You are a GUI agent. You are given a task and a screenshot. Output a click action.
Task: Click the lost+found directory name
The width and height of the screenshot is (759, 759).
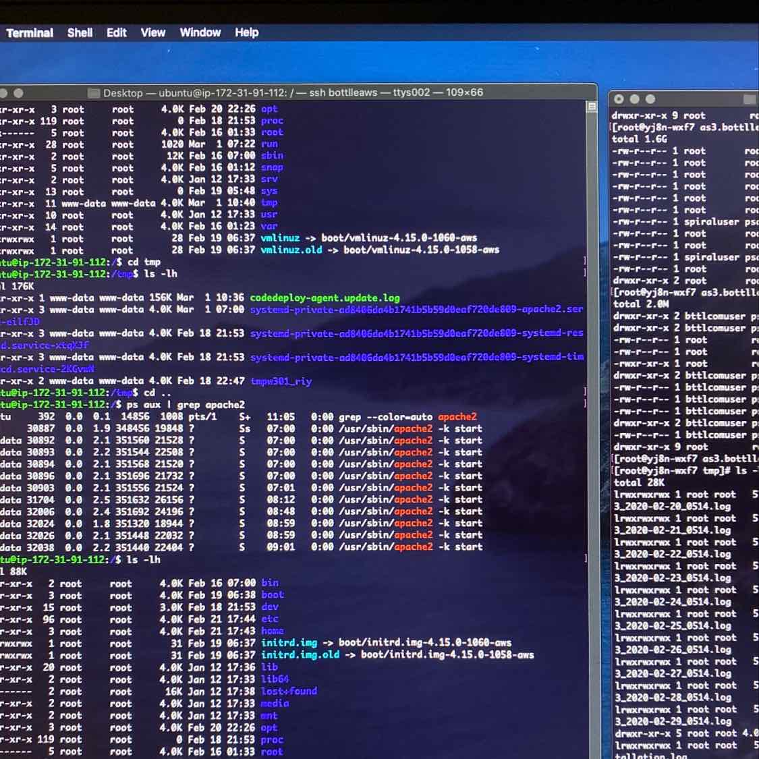click(x=289, y=691)
